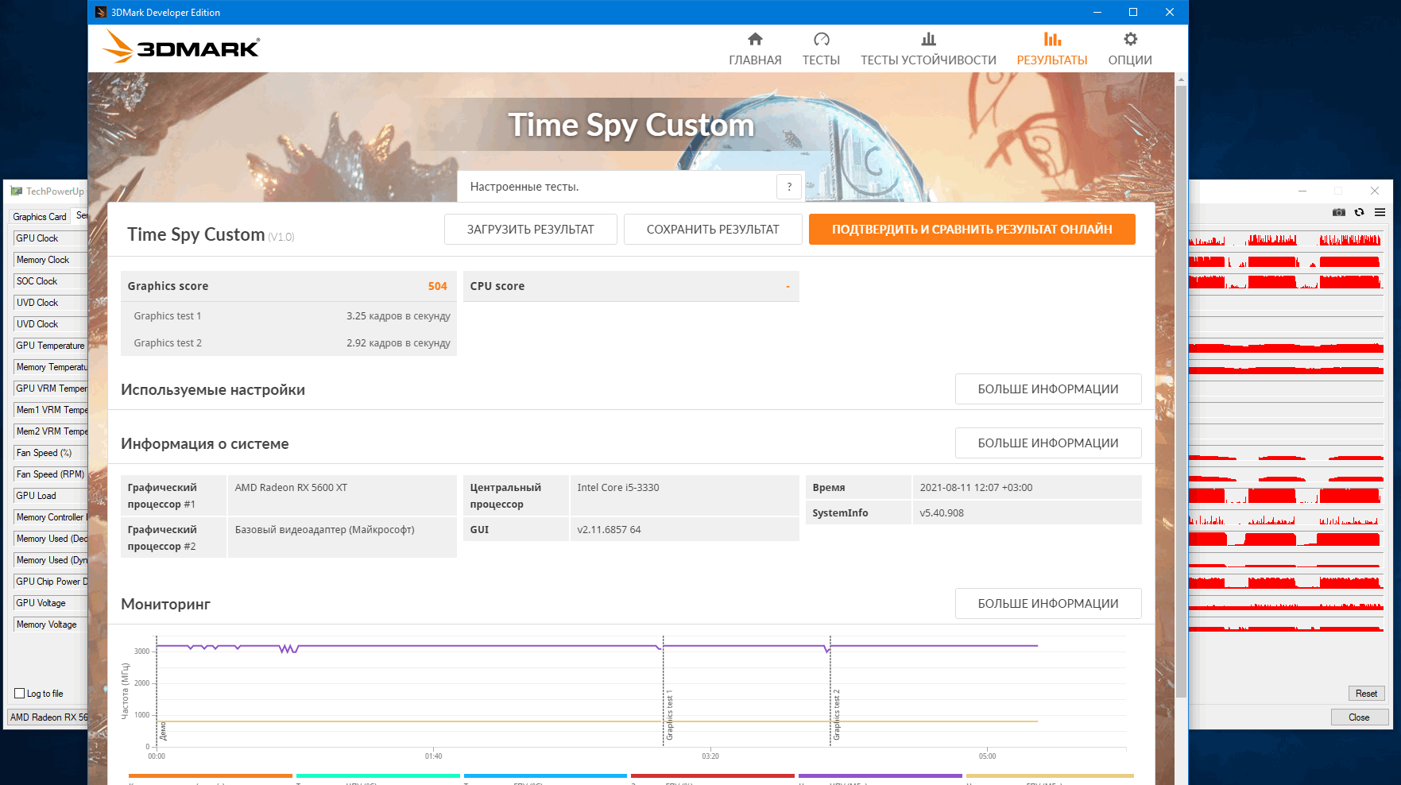Go to the ТЕСТЫ benchmarks section
Image resolution: width=1401 pixels, height=785 pixels.
click(821, 49)
